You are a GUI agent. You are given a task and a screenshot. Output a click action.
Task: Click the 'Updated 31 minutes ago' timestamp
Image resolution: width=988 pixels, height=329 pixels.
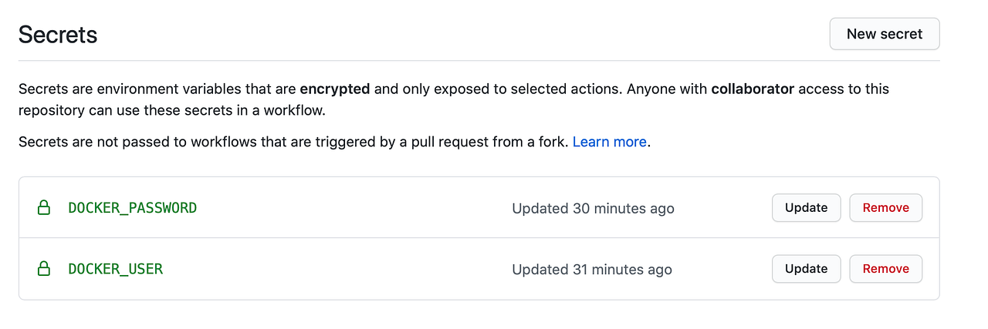[592, 270]
